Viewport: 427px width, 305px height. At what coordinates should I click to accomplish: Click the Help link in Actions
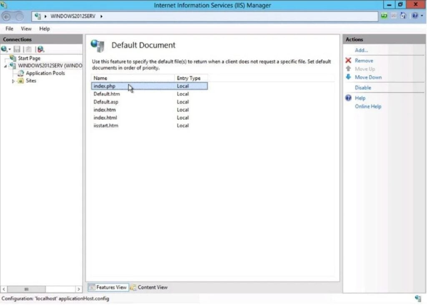click(x=360, y=98)
